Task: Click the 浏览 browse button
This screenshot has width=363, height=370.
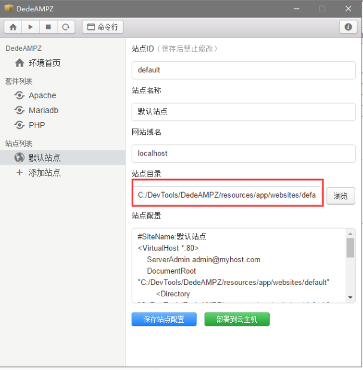Action: (x=341, y=196)
